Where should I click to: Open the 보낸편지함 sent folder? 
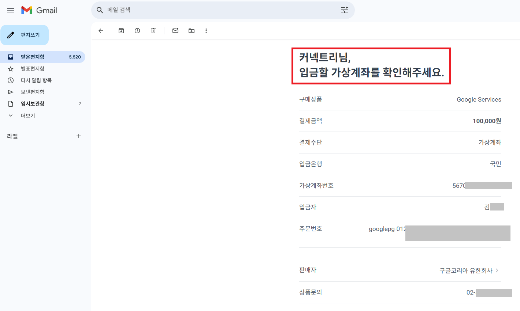42,92
